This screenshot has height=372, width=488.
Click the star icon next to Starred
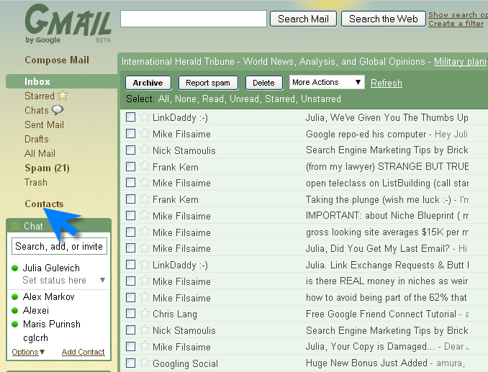(x=63, y=96)
